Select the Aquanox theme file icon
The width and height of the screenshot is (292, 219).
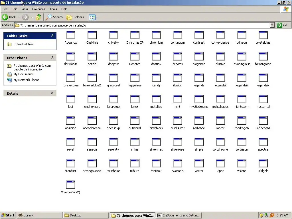71,35
